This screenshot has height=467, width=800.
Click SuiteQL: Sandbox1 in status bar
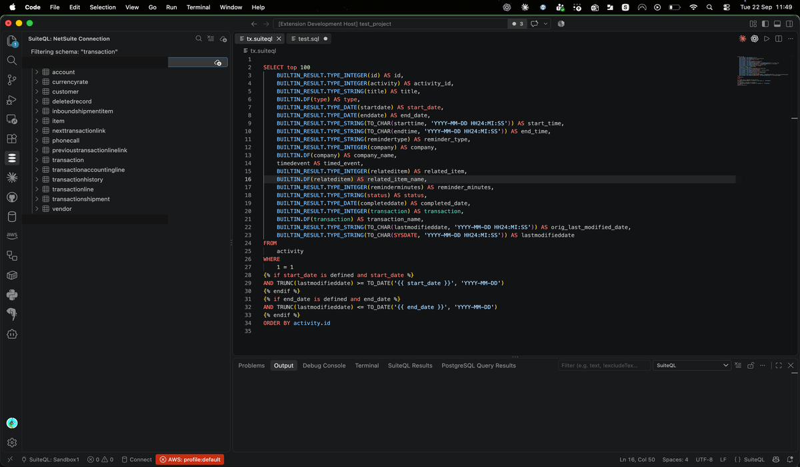tap(51, 460)
